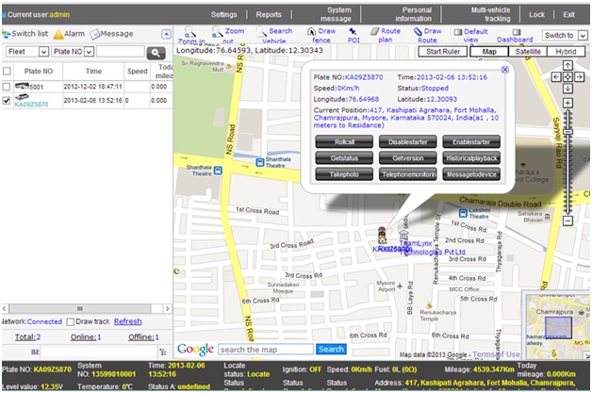Click the map zoom plus button
Viewport: 592px width, 393px height.
coord(567,103)
